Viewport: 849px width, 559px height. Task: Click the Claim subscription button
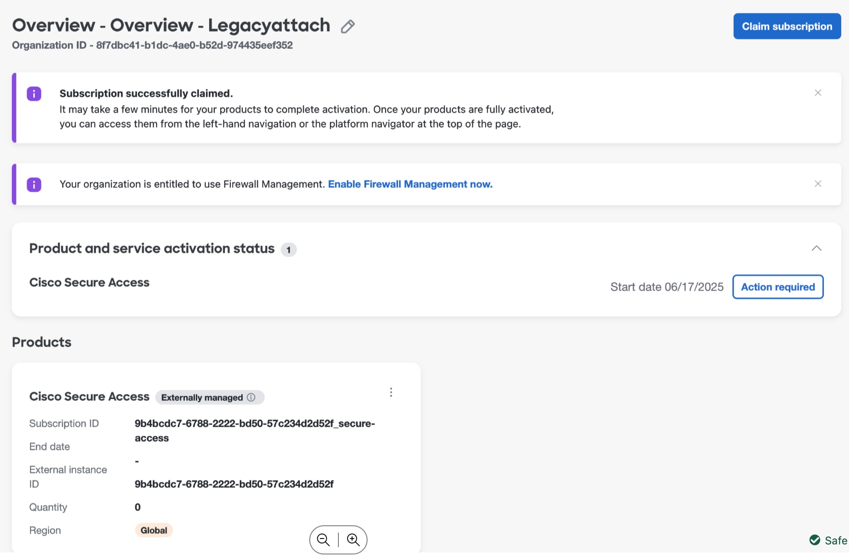click(x=787, y=26)
